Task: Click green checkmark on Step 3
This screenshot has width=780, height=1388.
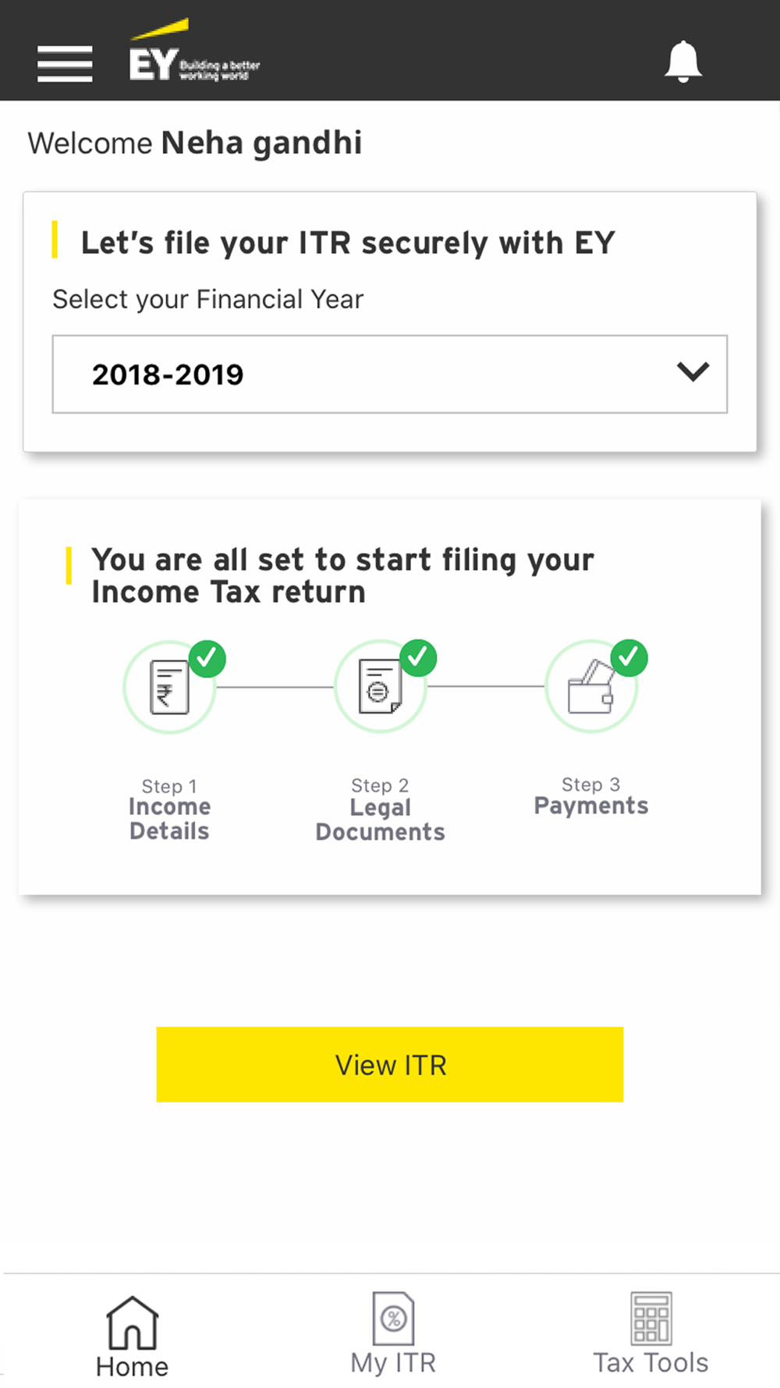Action: (x=629, y=657)
